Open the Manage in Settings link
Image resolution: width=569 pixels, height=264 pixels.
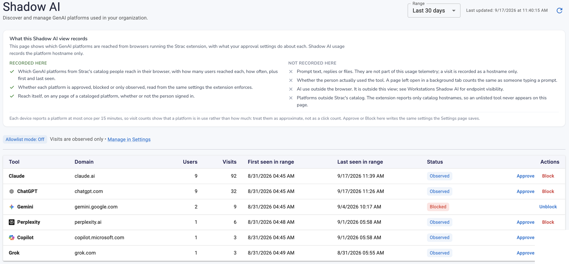click(129, 139)
